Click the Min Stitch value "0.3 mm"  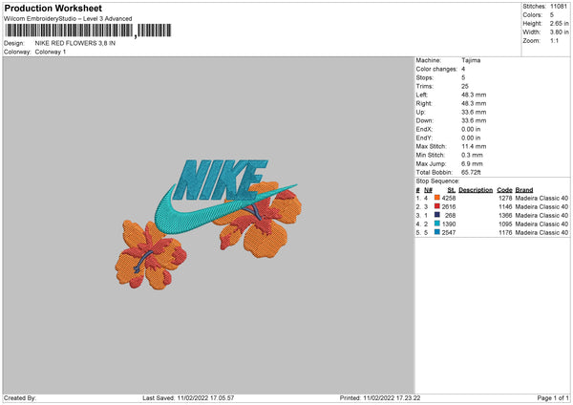pos(472,155)
